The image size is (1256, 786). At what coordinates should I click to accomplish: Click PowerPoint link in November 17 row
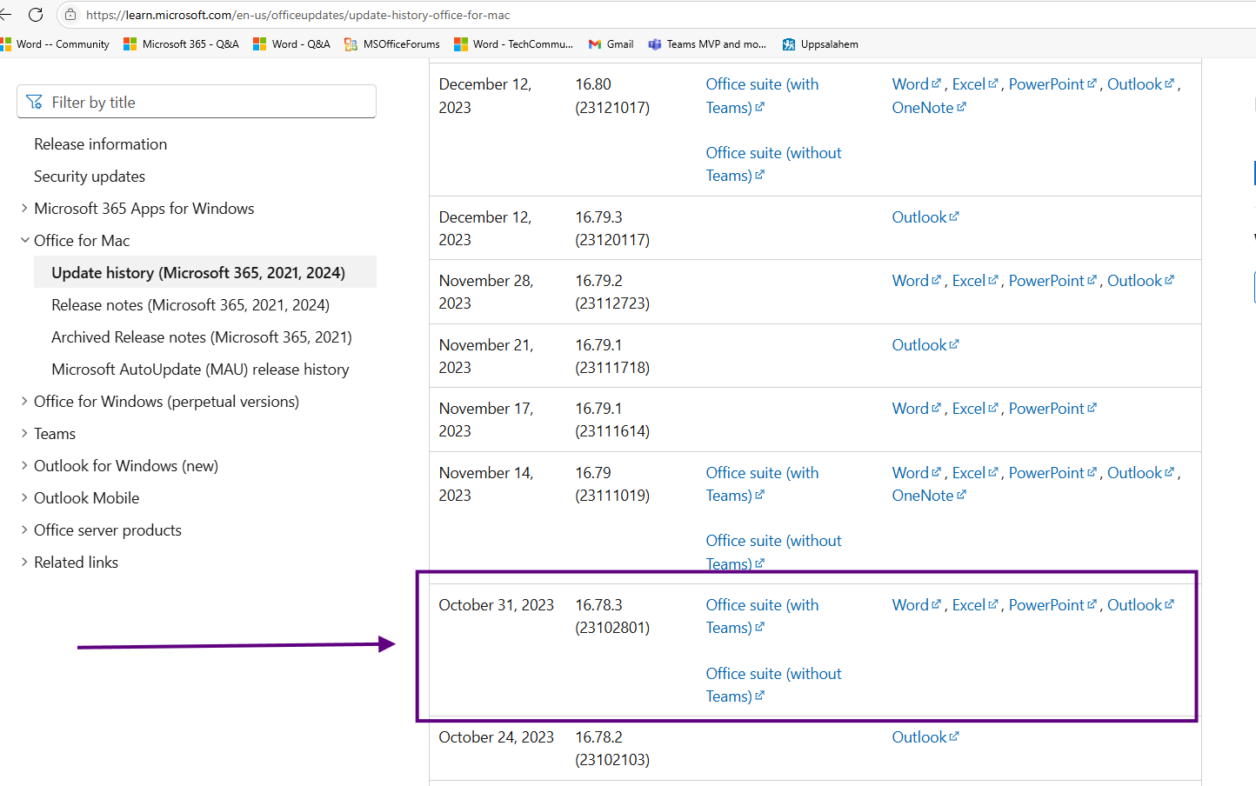pyautogui.click(x=1052, y=409)
